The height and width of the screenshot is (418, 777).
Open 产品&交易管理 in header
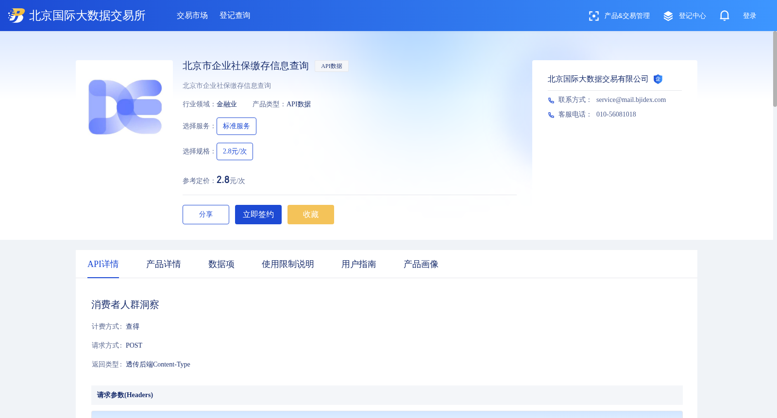(627, 16)
